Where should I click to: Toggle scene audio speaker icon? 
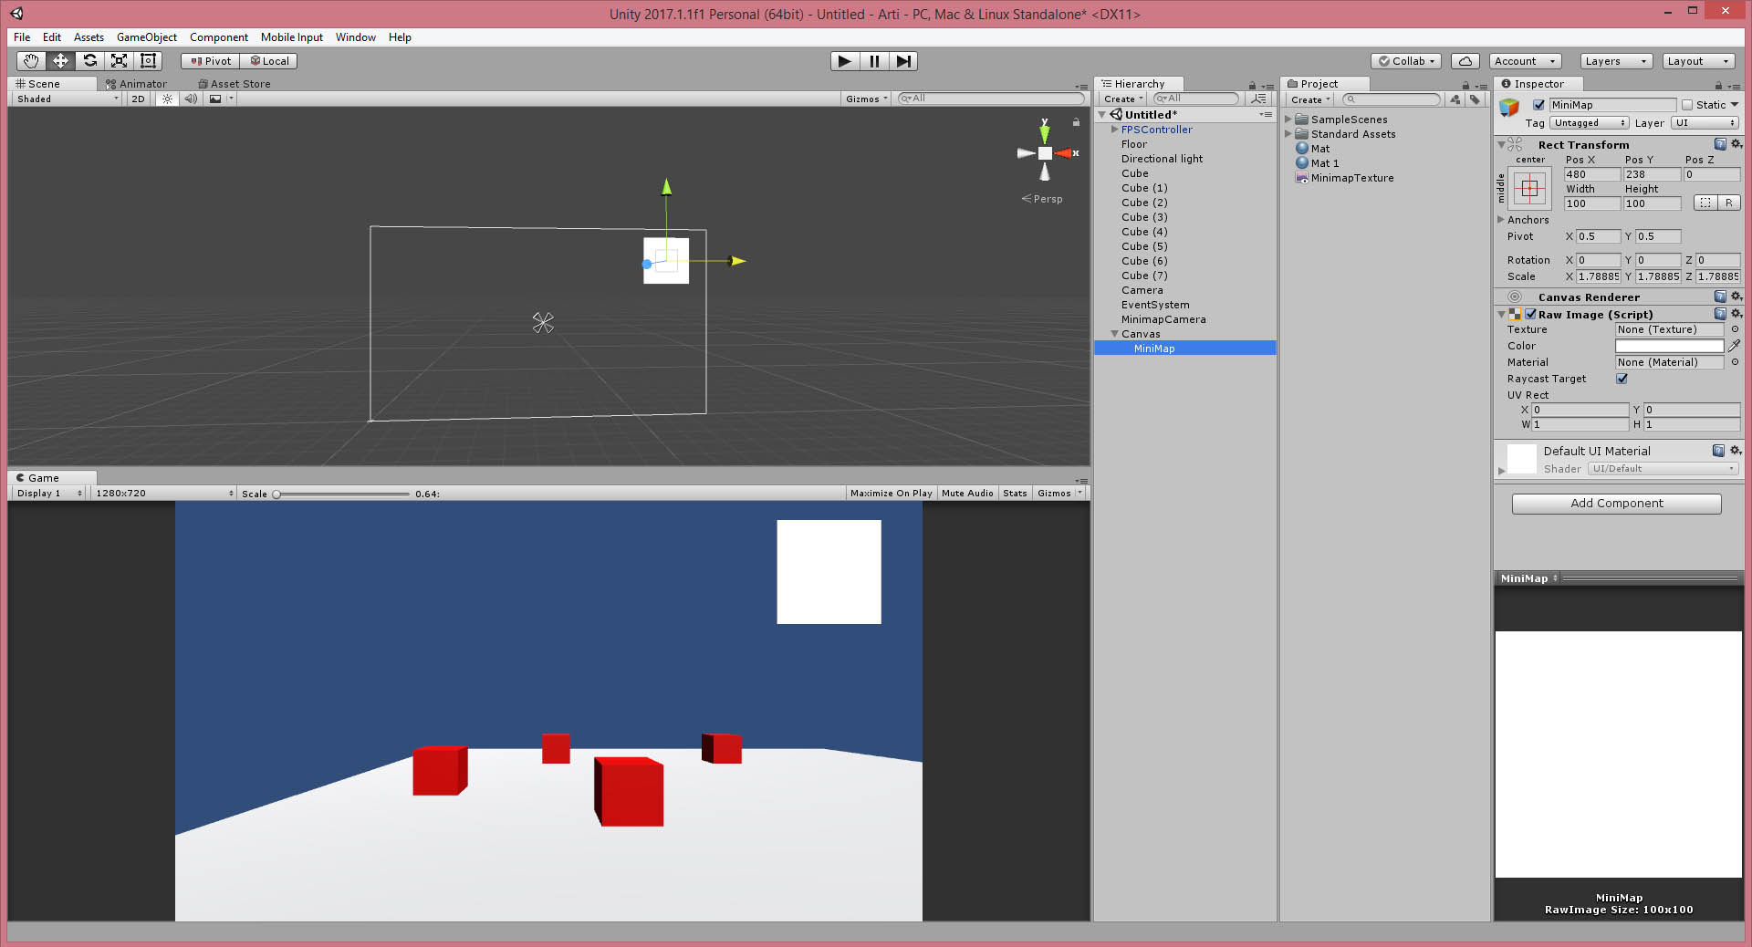point(191,99)
